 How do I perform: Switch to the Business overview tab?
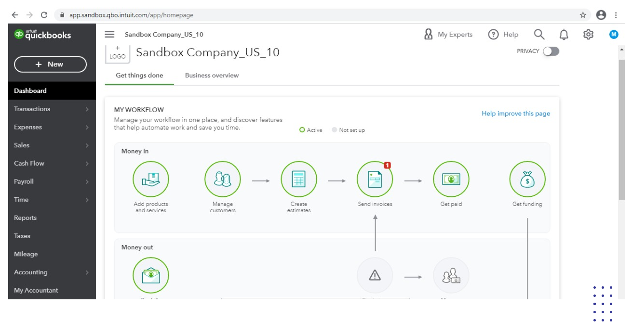pos(212,76)
